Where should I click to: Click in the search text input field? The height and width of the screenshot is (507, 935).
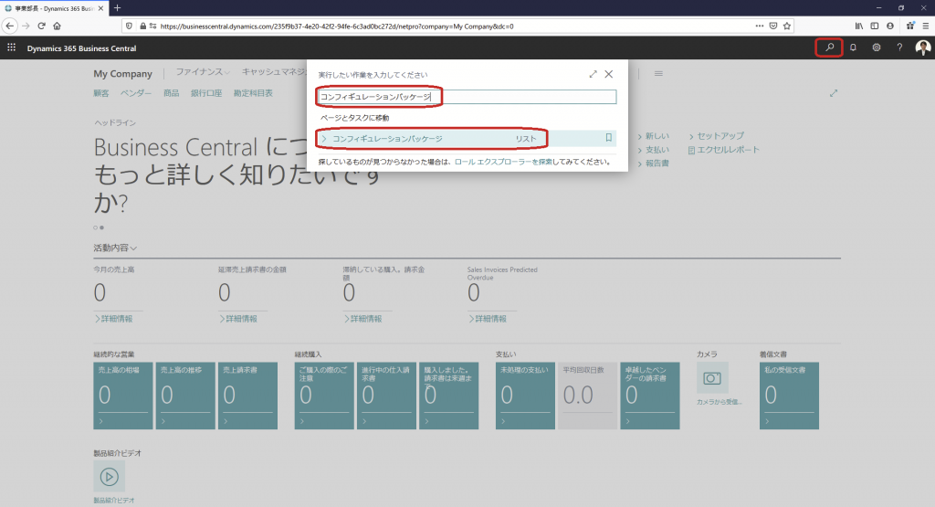point(466,97)
